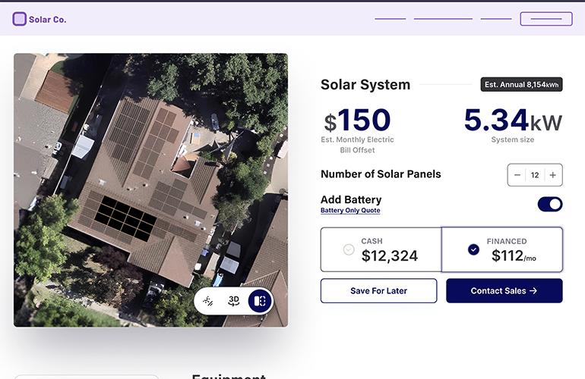Select the Cash $12,324 payment option
585x379 pixels.
381,249
